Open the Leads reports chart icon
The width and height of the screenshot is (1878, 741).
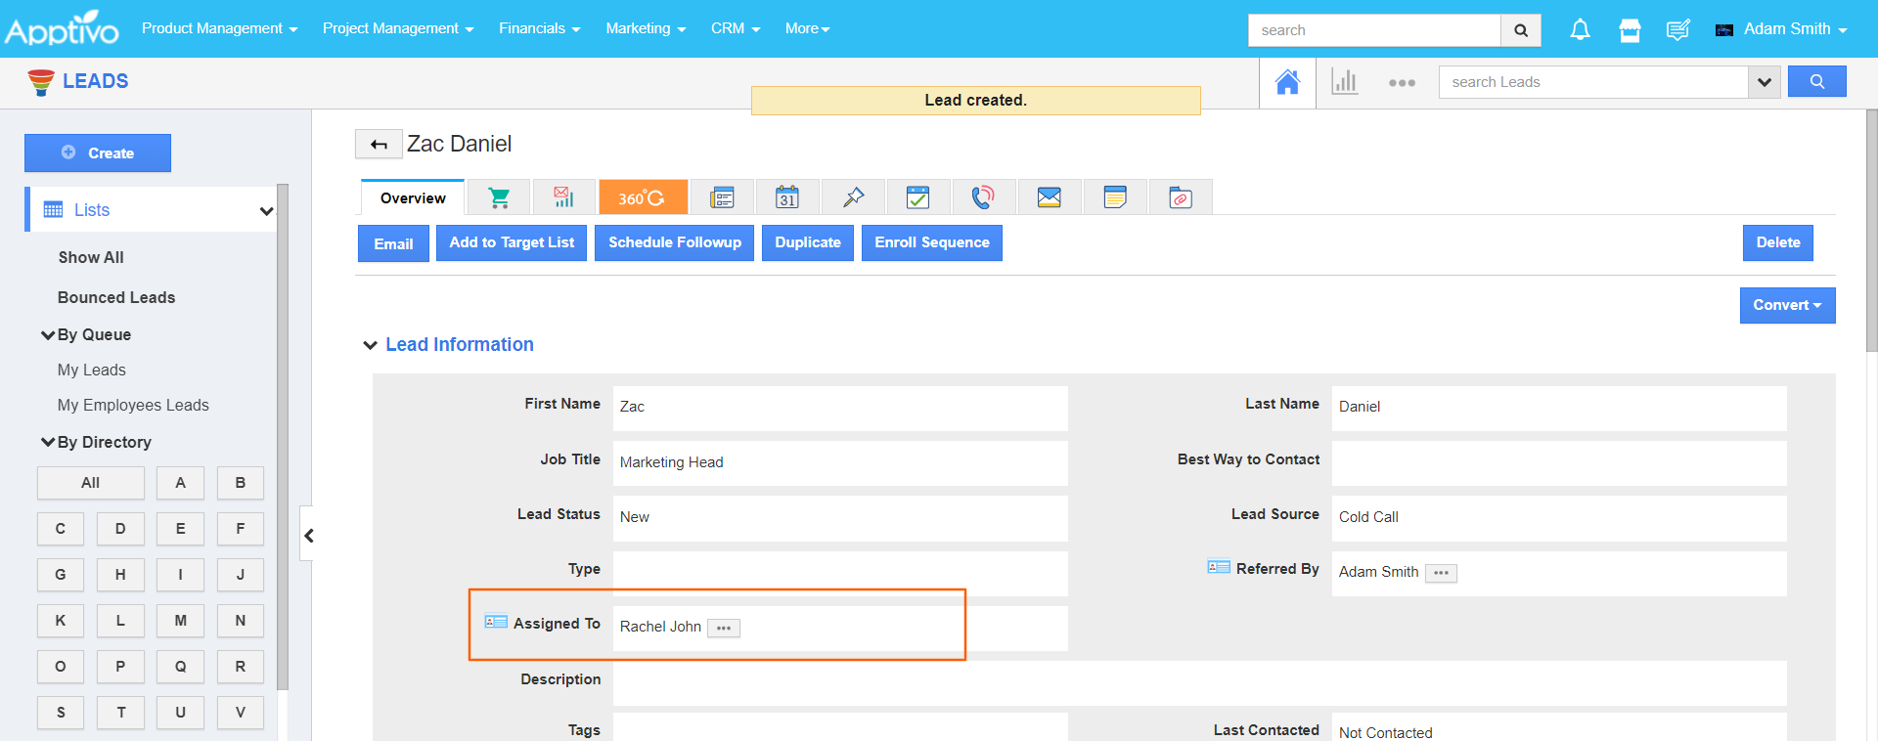pyautogui.click(x=1345, y=82)
